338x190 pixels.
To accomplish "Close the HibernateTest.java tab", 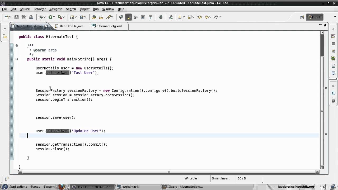I will coord(46,26).
